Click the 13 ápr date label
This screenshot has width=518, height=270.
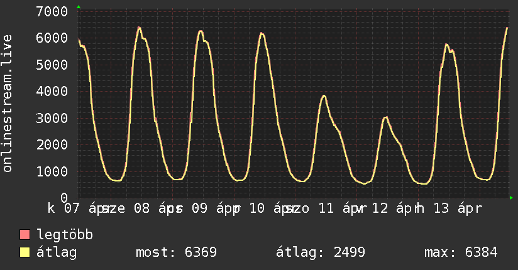[x=458, y=208]
